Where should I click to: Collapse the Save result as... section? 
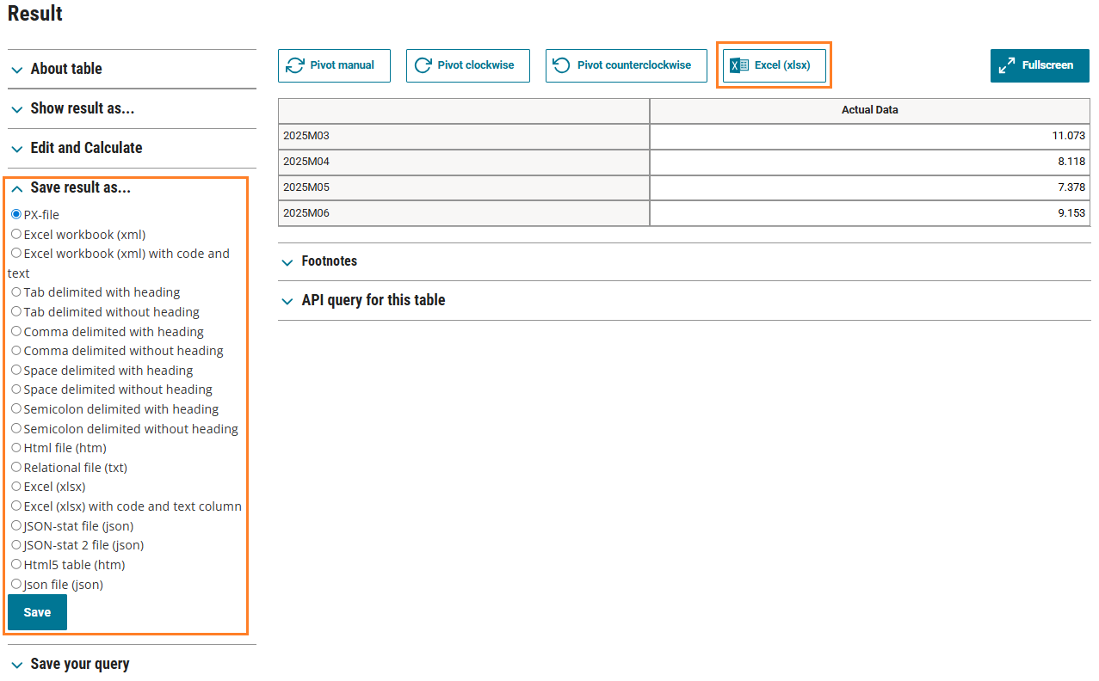tap(80, 187)
